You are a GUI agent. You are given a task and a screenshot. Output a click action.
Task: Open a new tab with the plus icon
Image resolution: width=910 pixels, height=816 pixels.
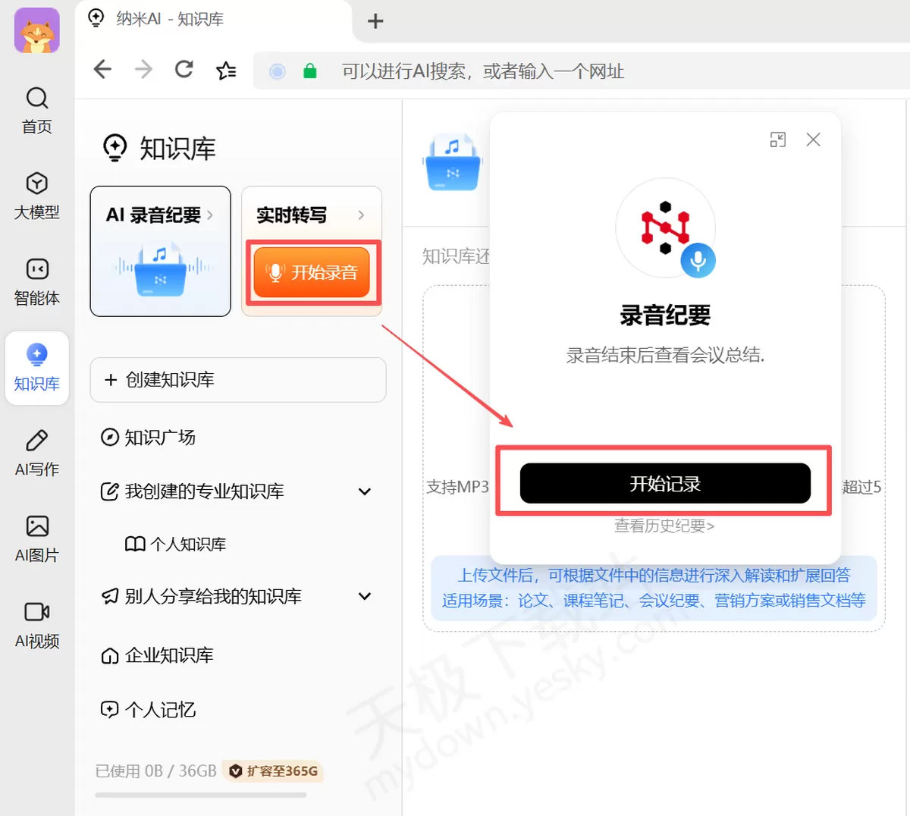click(x=375, y=21)
